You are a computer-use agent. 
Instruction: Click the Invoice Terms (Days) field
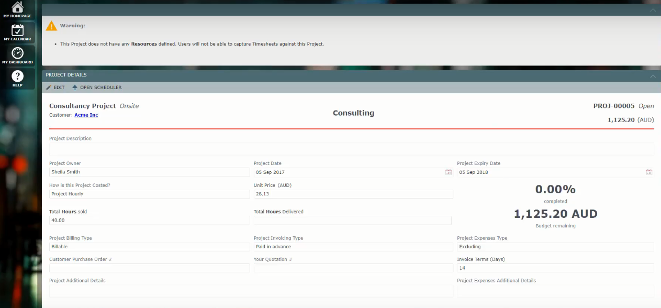555,268
